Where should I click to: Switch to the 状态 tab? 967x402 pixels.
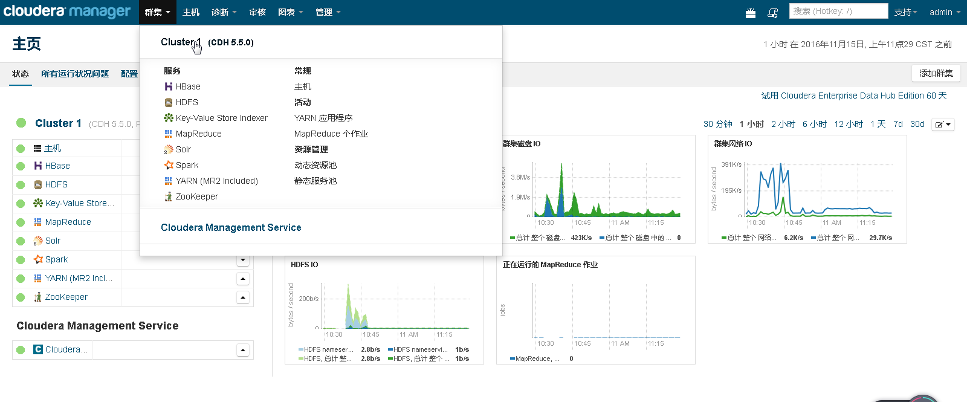click(x=21, y=74)
